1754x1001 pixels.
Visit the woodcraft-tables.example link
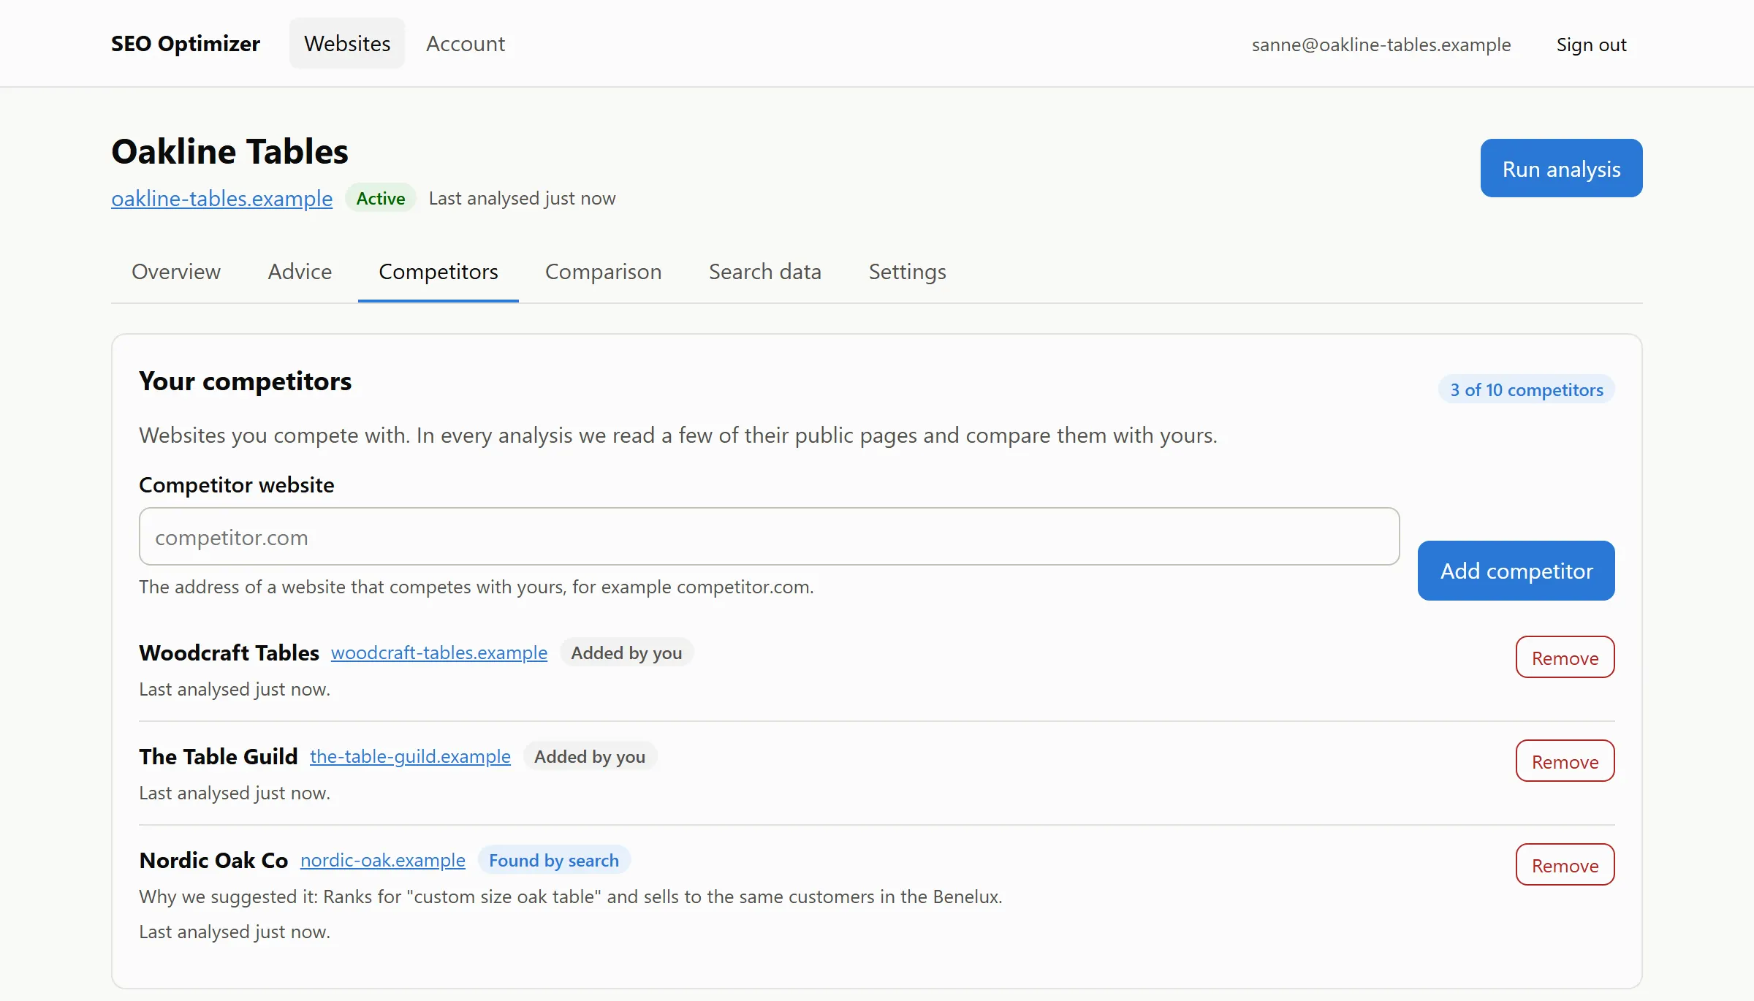coord(439,652)
